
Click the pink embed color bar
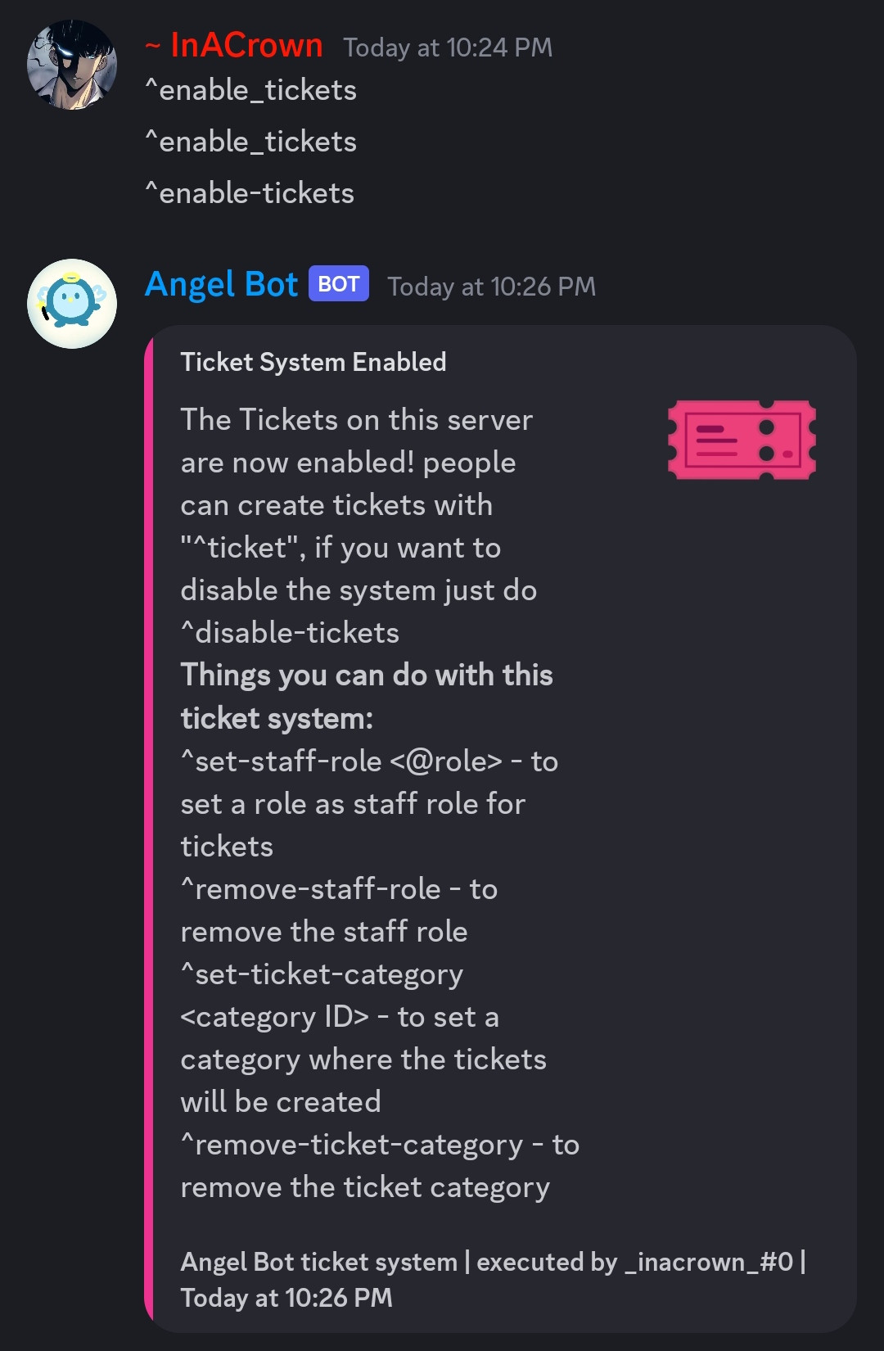[x=149, y=828]
